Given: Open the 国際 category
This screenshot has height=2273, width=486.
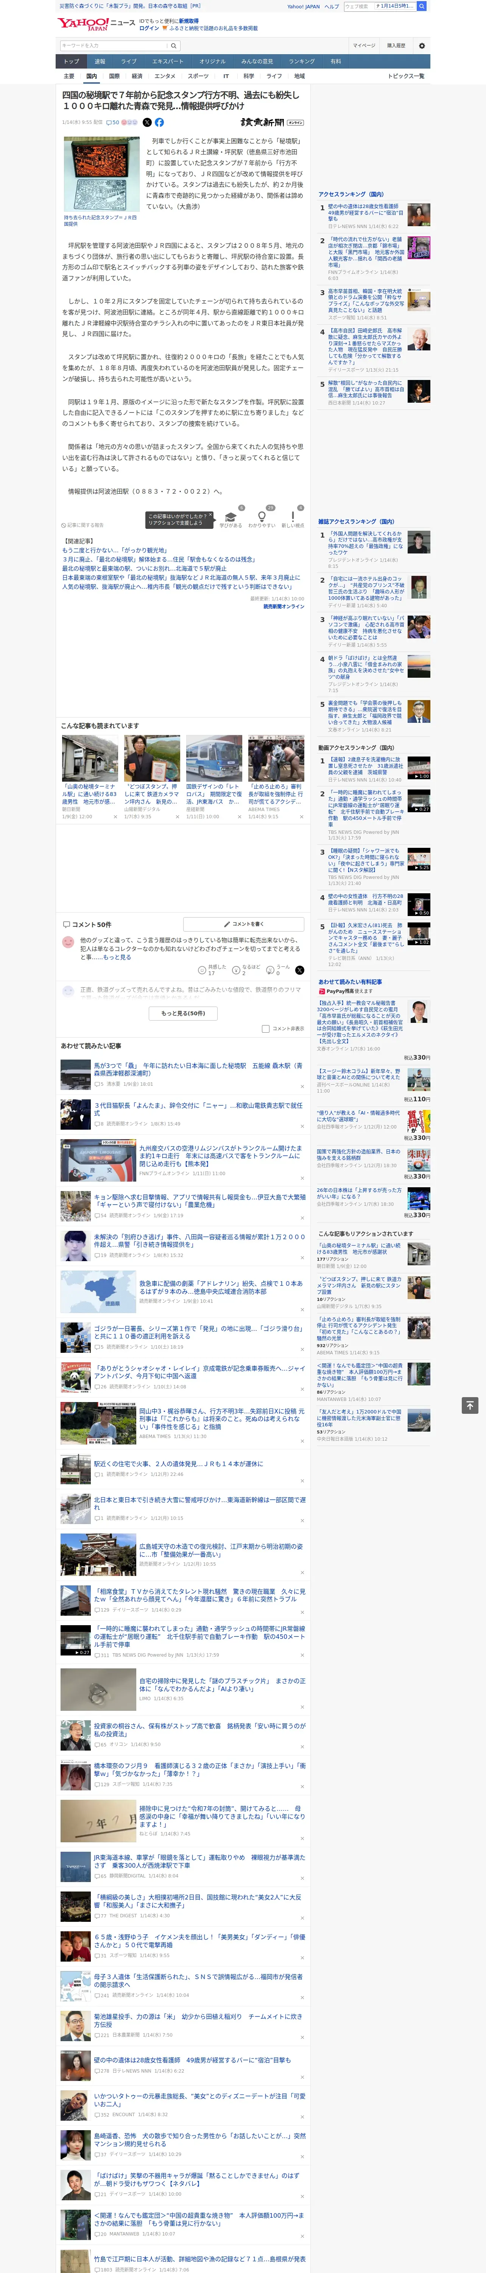Looking at the screenshot, I should 114,76.
